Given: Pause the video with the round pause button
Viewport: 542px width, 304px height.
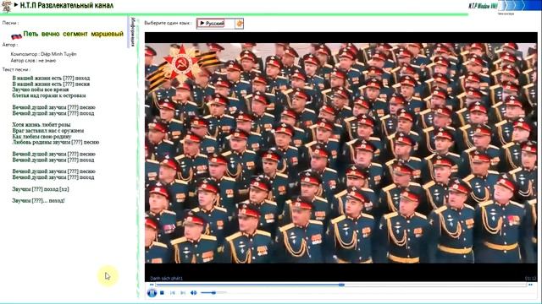Looking at the screenshot, I should pos(152,293).
